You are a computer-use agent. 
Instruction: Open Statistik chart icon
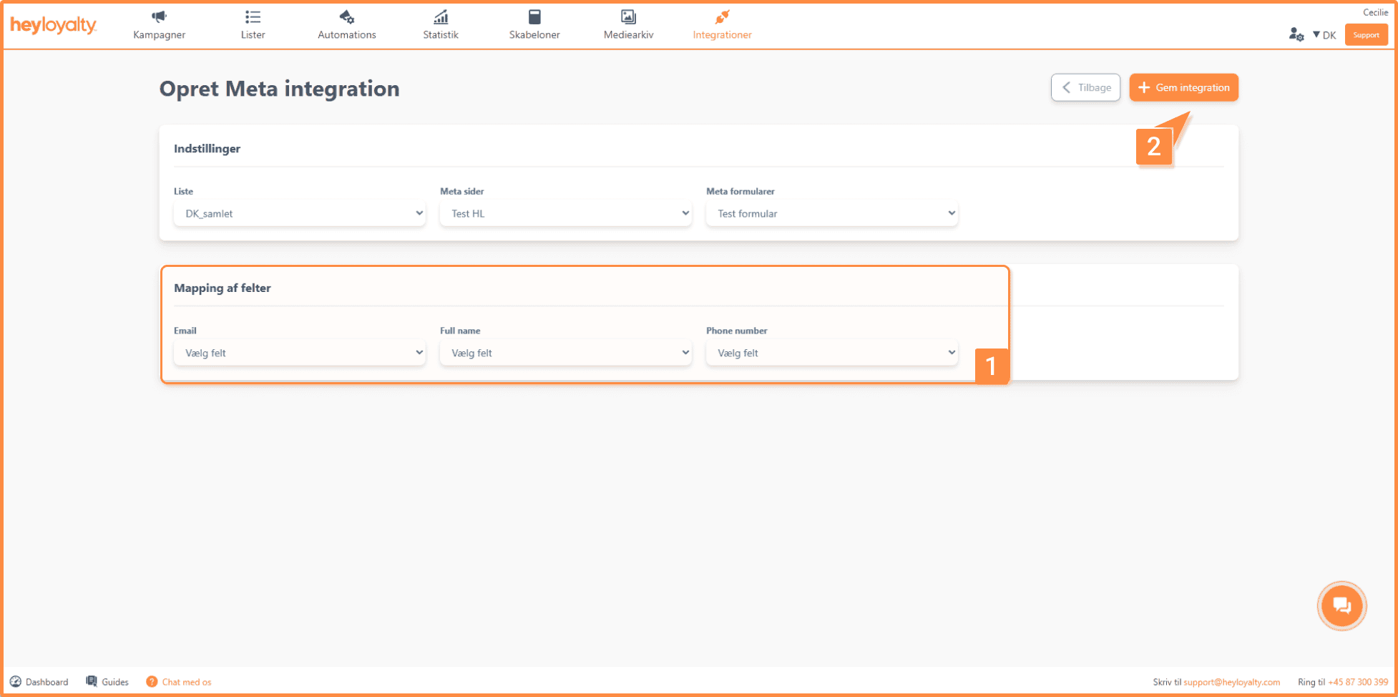tap(441, 17)
